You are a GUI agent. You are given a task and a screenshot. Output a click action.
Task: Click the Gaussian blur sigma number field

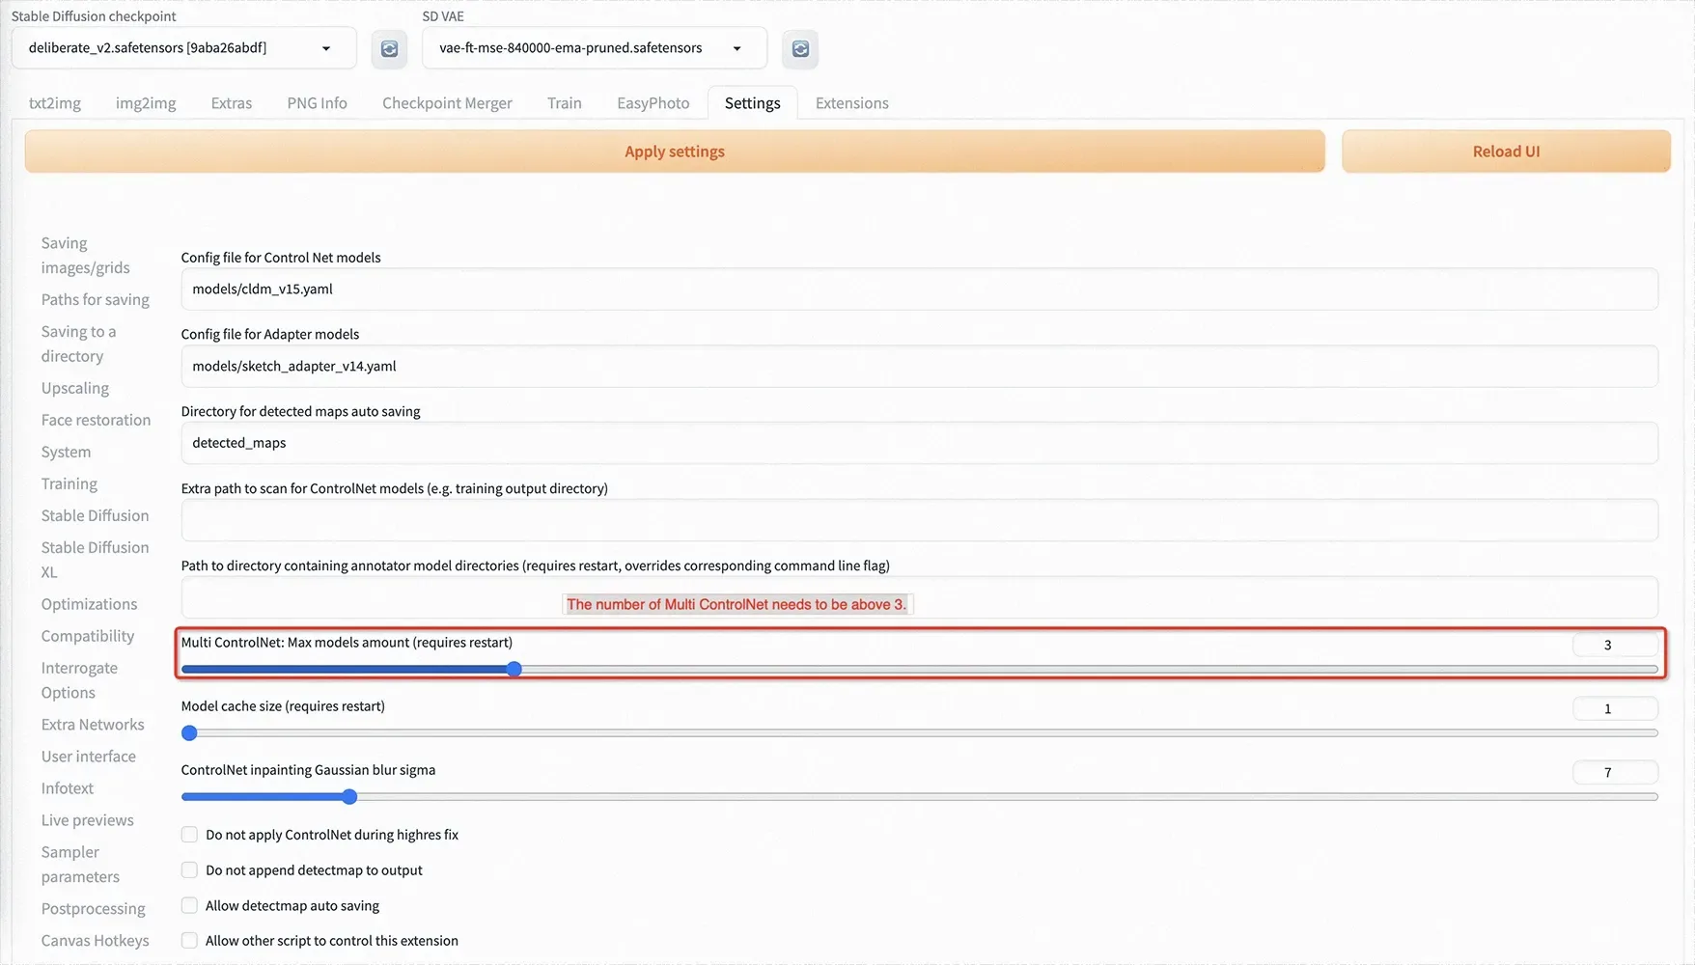click(x=1615, y=772)
